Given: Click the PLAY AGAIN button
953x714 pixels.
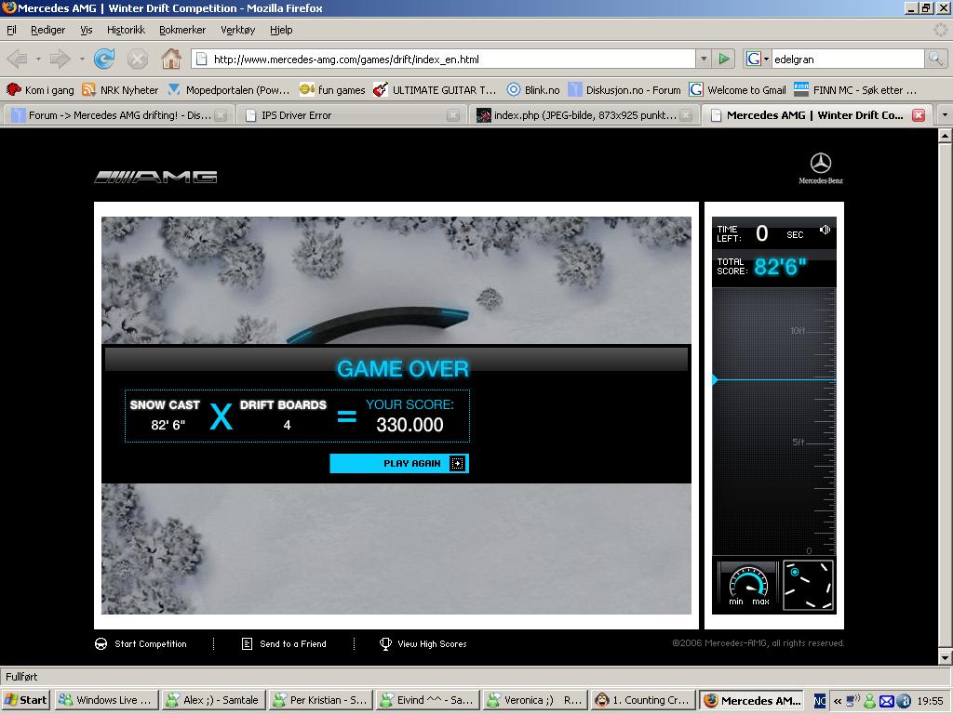Looking at the screenshot, I should pyautogui.click(x=398, y=463).
